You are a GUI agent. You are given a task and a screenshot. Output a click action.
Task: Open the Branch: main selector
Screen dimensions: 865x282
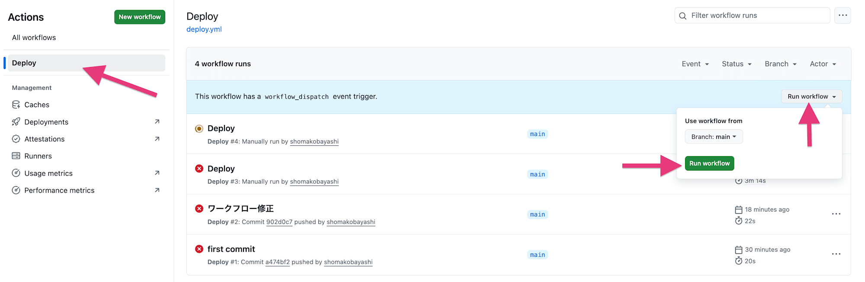pos(714,137)
